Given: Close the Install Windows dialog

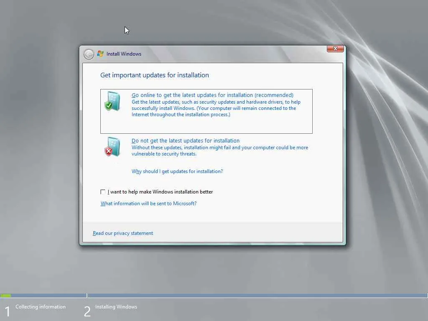Looking at the screenshot, I should pos(335,48).
